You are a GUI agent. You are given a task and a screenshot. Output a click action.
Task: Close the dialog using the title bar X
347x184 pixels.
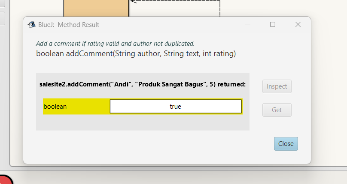tap(298, 25)
